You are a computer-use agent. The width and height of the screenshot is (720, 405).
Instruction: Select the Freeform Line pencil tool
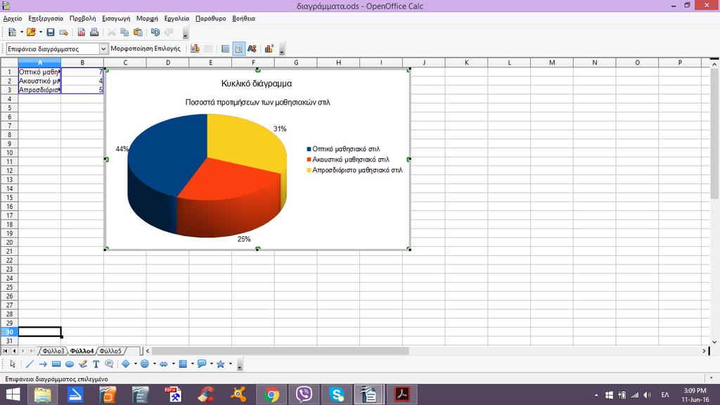pyautogui.click(x=83, y=364)
